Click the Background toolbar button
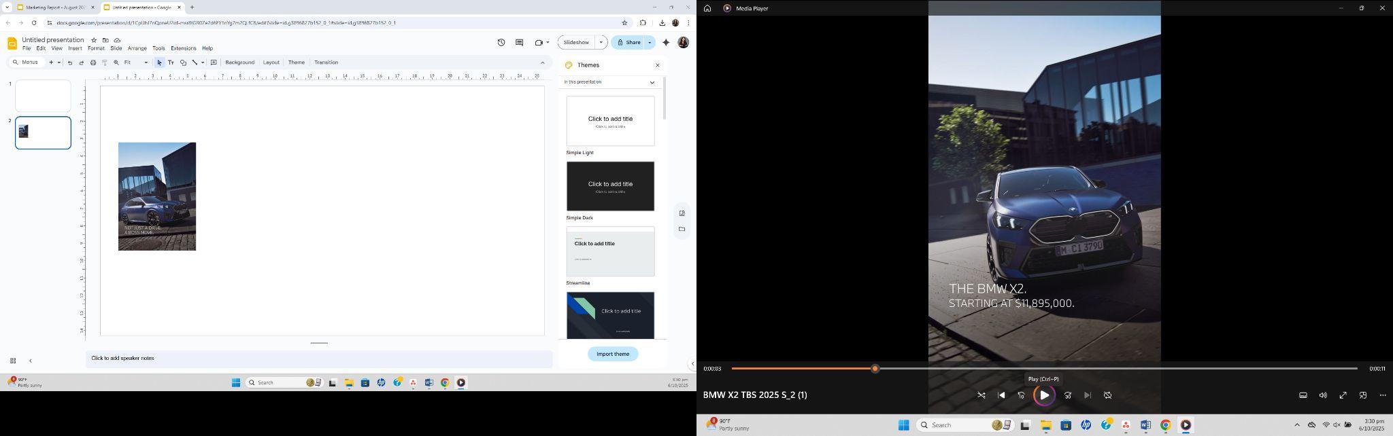 (240, 62)
